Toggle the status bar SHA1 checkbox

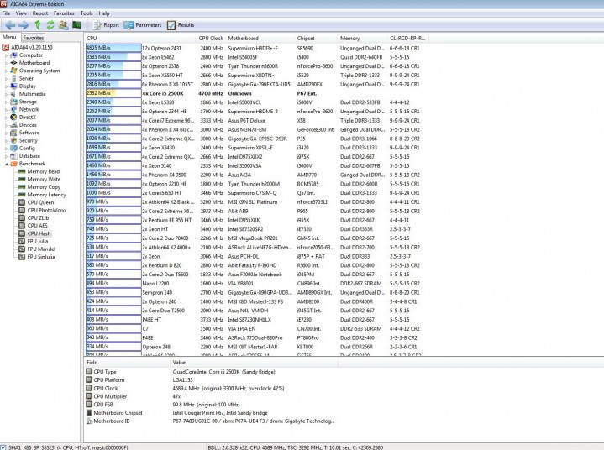(x=3, y=447)
